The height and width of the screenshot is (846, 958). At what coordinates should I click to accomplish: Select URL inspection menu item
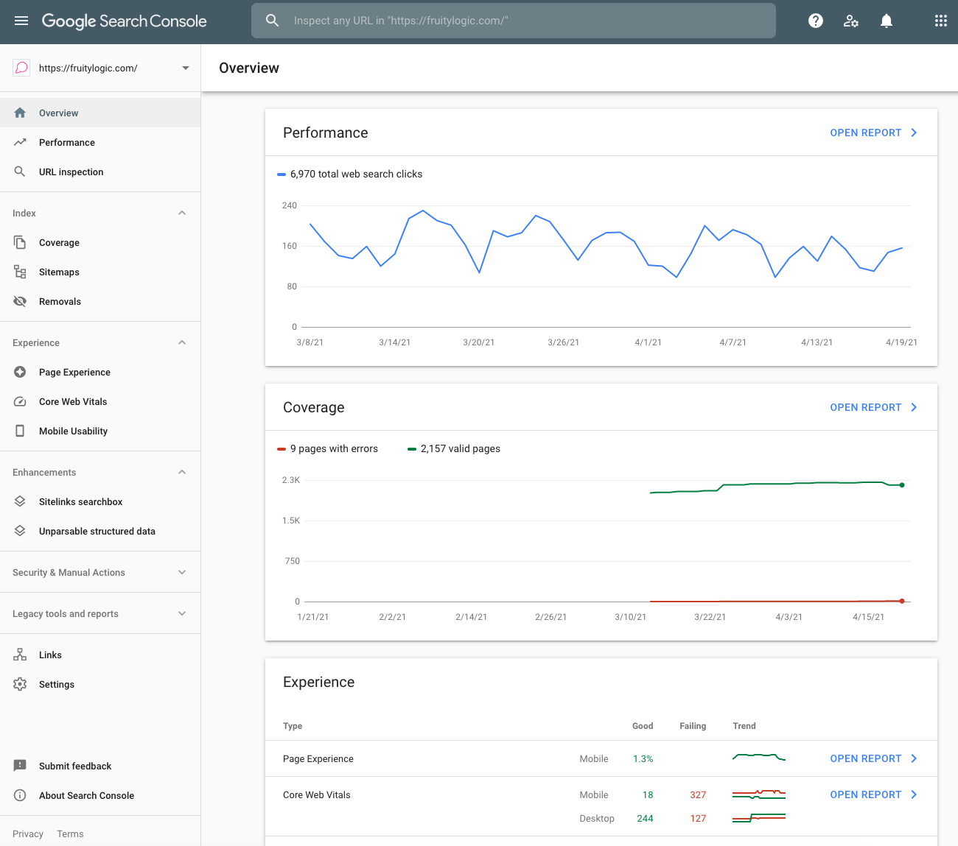[x=100, y=172]
